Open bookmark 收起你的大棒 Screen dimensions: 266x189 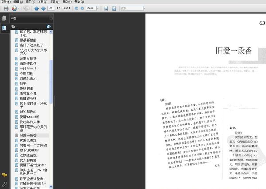30,122
